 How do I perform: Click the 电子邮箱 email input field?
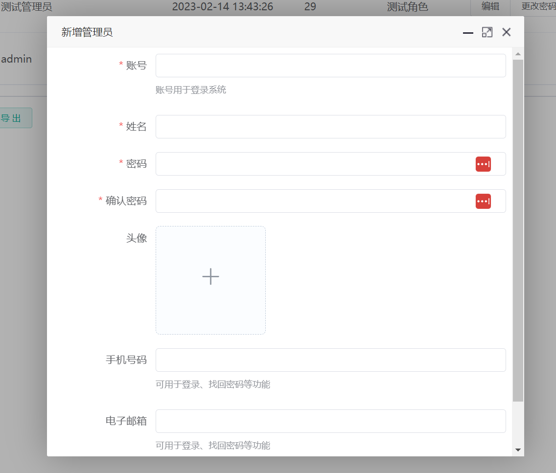coord(330,421)
